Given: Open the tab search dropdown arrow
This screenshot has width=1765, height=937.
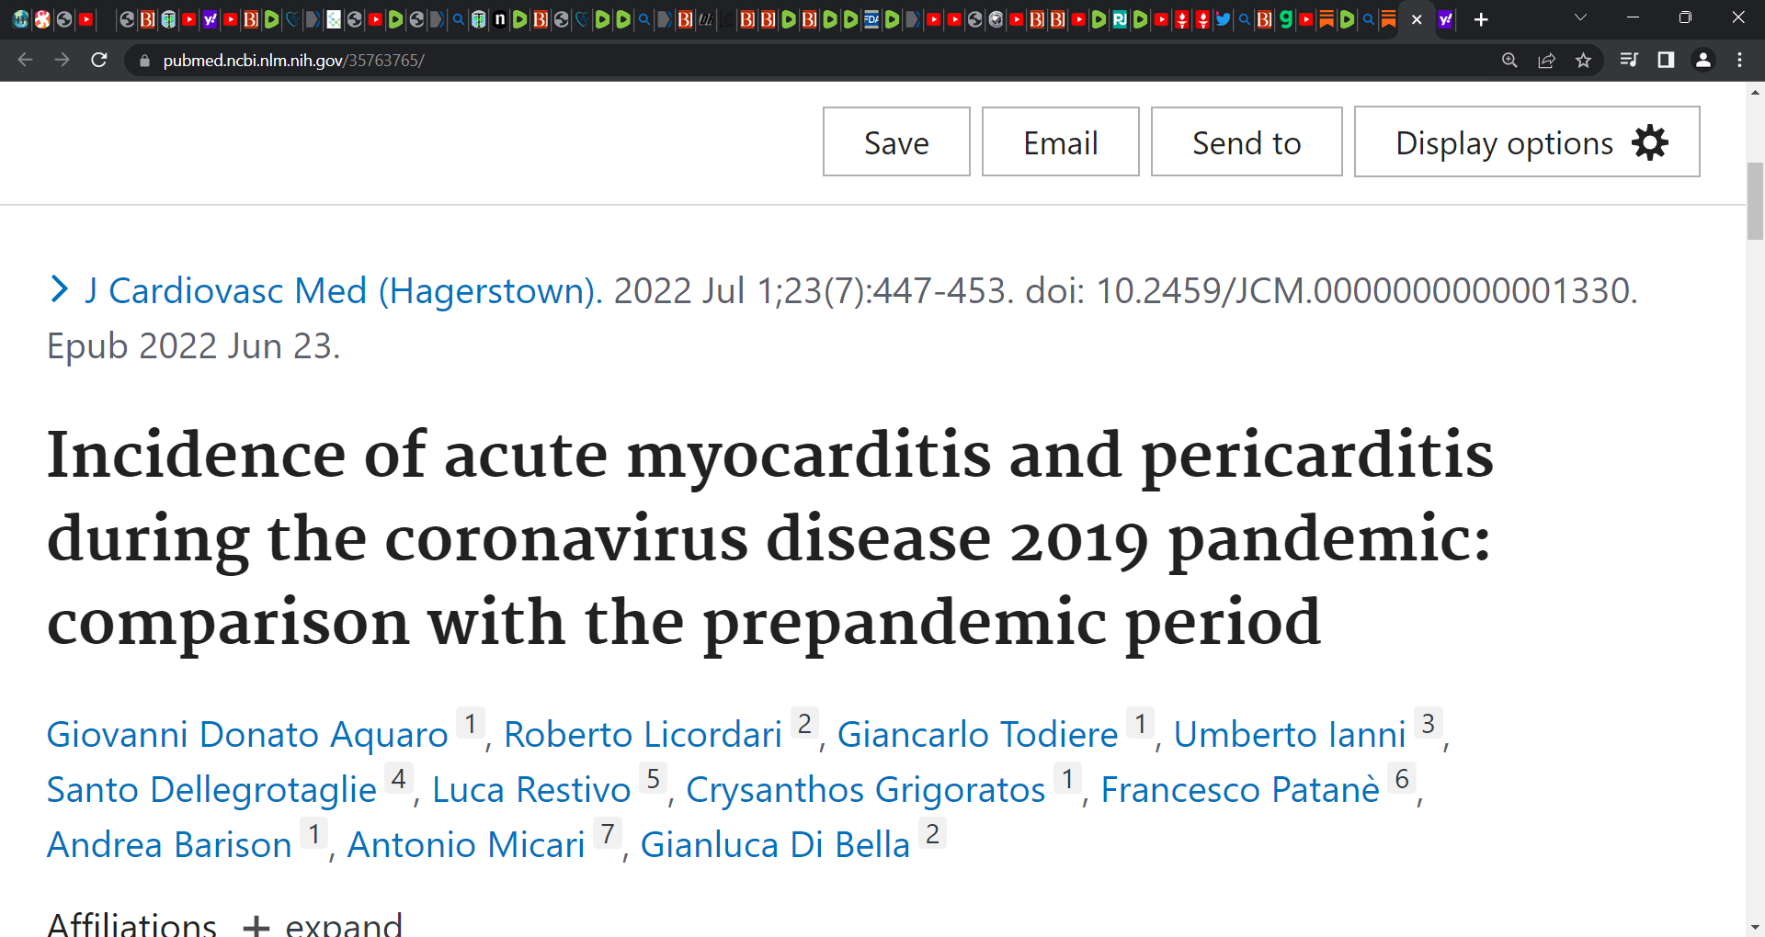Looking at the screenshot, I should click(1581, 17).
